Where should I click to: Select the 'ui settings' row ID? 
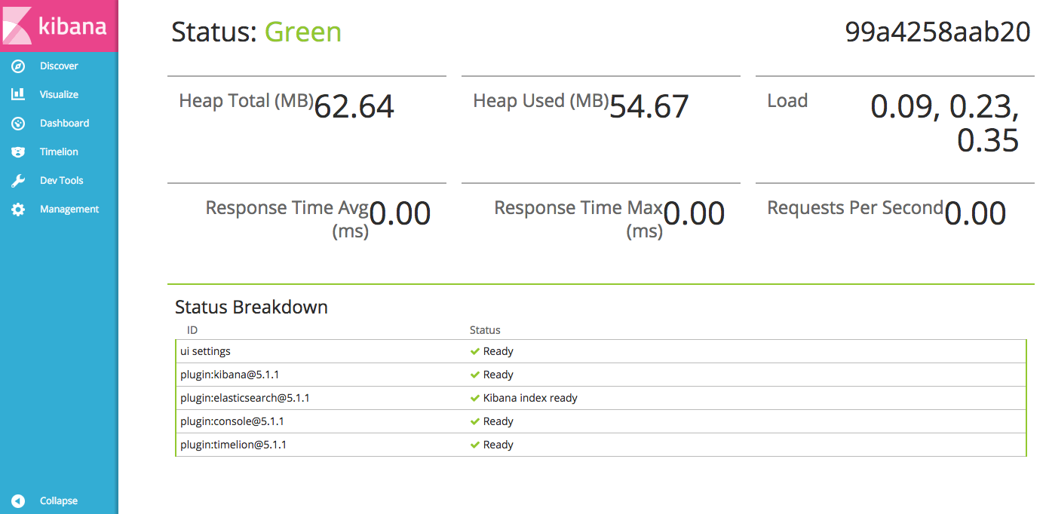click(x=205, y=351)
